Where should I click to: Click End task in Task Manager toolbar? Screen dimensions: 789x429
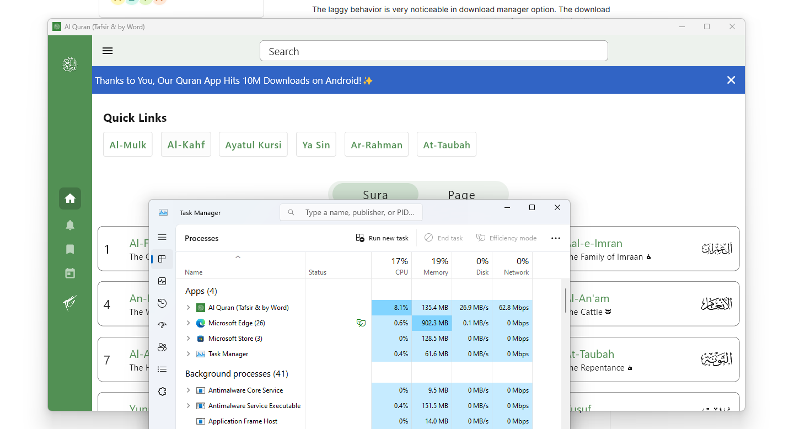[443, 238]
